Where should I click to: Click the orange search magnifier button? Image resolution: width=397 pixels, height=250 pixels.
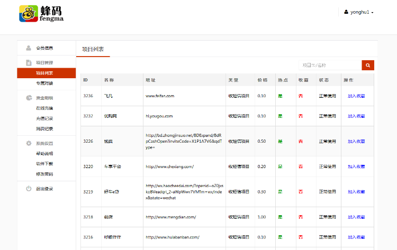point(368,65)
